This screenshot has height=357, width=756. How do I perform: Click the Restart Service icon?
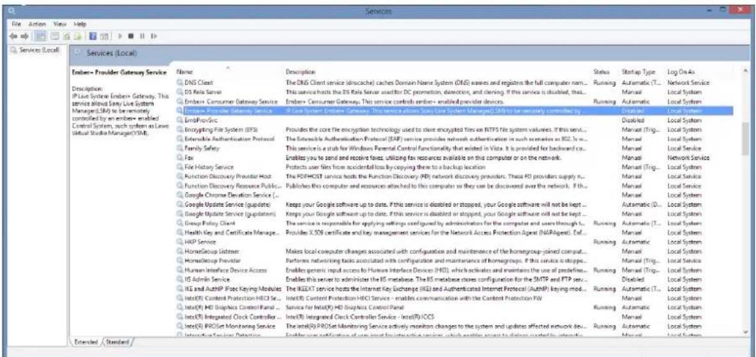[x=153, y=36]
